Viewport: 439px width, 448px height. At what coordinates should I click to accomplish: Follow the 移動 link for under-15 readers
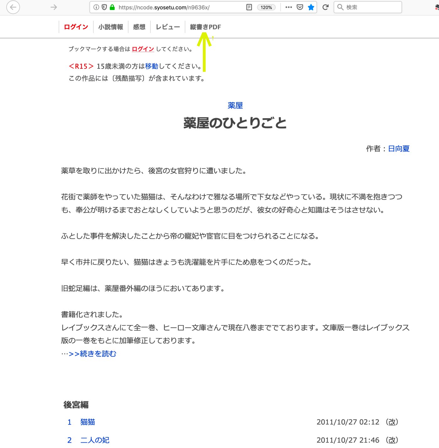[x=151, y=66]
